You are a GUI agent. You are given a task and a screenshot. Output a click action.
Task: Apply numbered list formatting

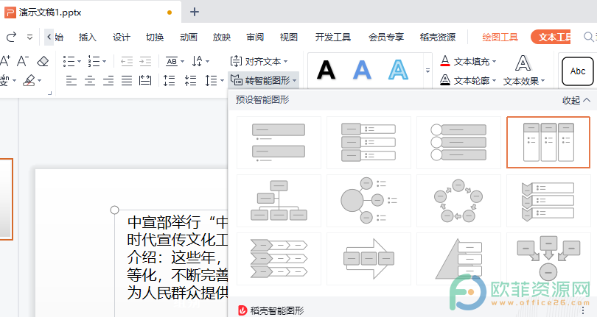pyautogui.click(x=94, y=61)
